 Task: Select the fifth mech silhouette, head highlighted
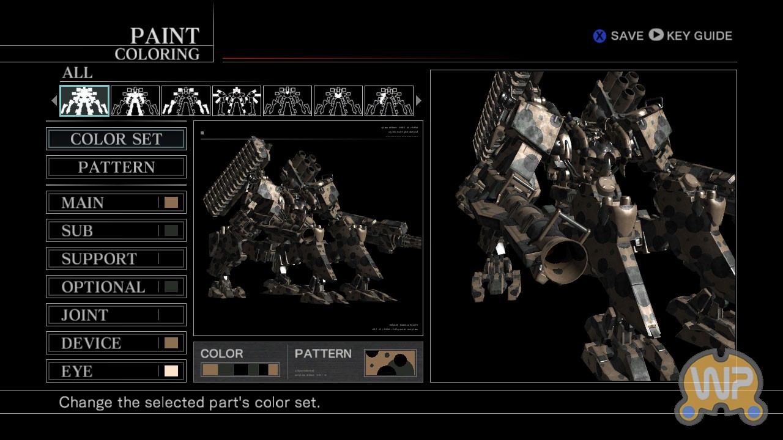[x=288, y=101]
